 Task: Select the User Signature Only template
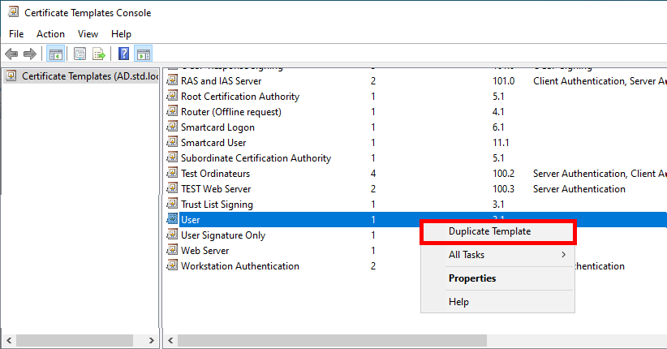(223, 235)
